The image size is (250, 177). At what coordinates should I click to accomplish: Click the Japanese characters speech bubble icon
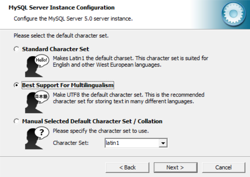pos(42,97)
